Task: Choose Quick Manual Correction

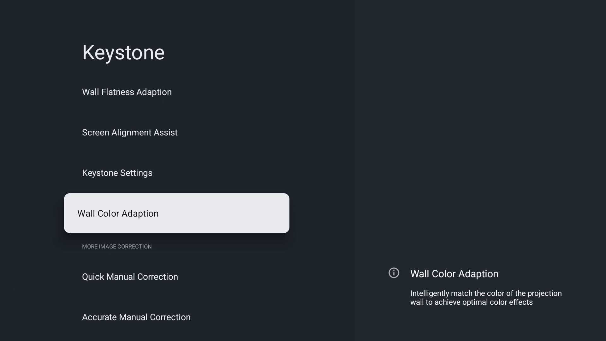Action: pos(177,277)
